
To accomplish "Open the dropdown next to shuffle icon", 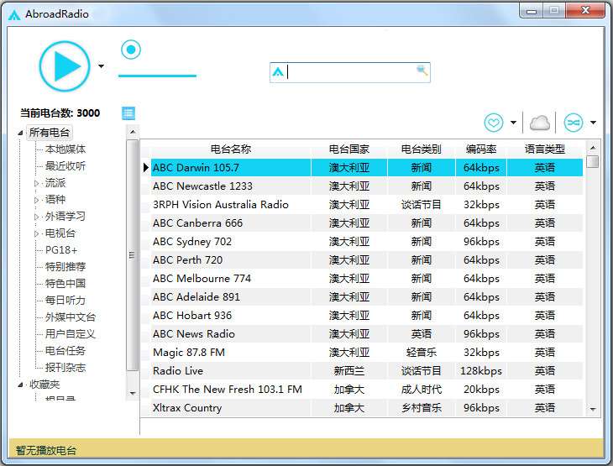I will coord(593,123).
